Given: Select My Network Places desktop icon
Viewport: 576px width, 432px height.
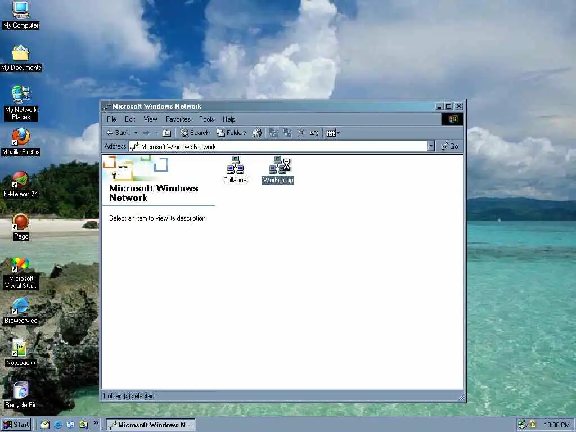Looking at the screenshot, I should (x=21, y=103).
